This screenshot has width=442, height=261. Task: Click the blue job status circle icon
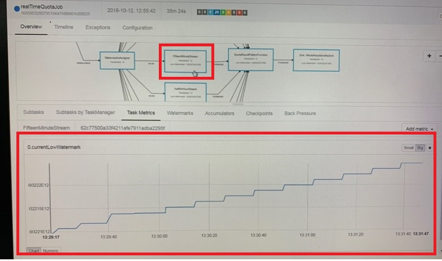point(8,8)
